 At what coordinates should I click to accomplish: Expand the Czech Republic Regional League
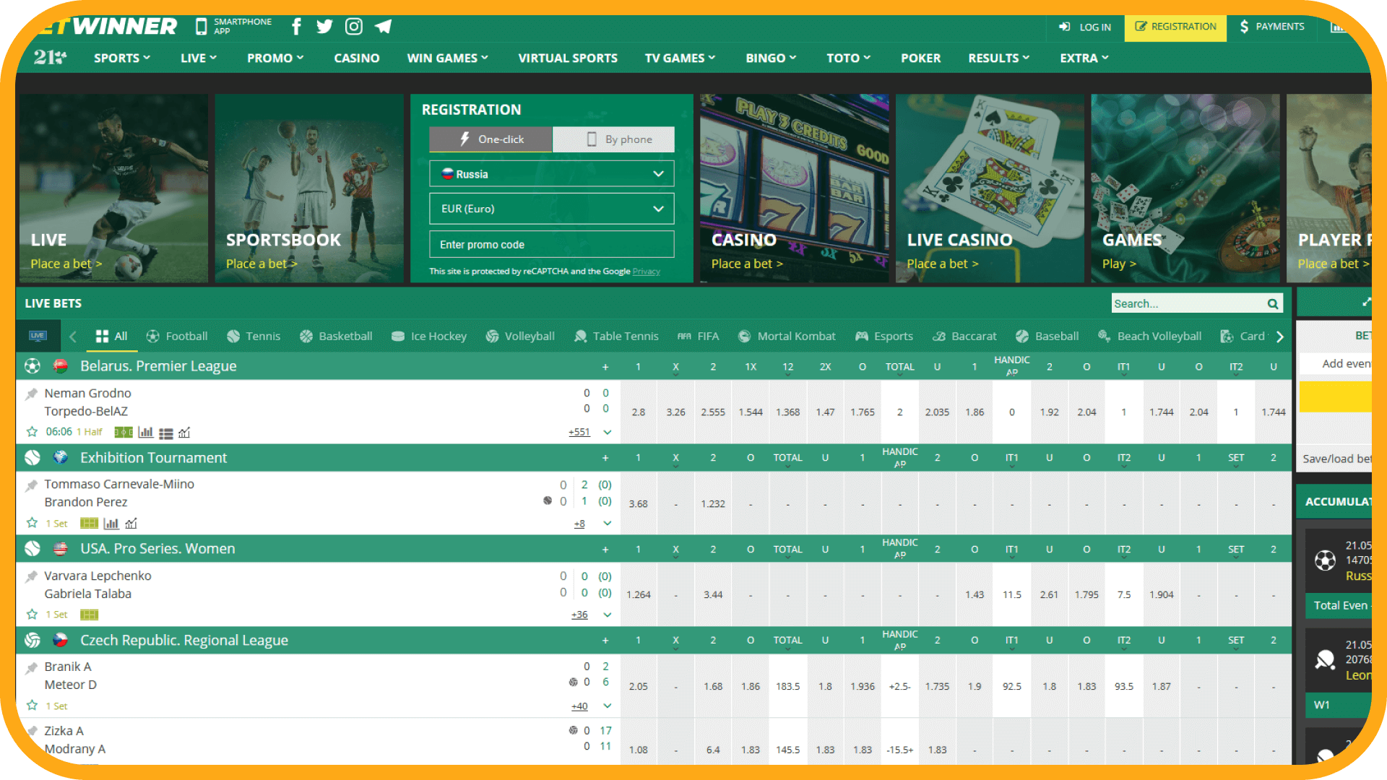[606, 640]
